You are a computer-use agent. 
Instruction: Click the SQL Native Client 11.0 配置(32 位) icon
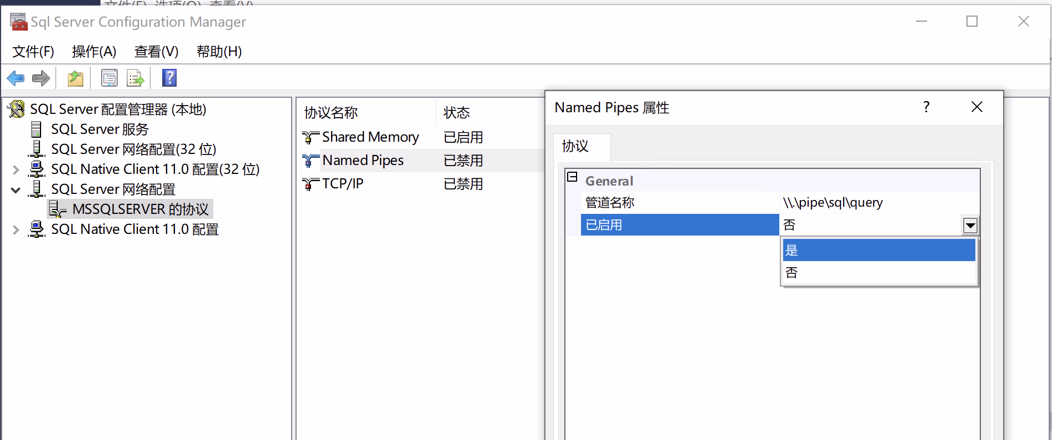(x=37, y=169)
